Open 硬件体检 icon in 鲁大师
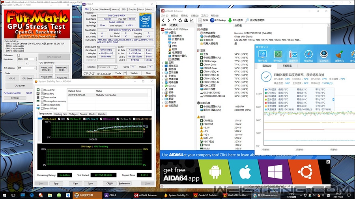 [x=262, y=56]
